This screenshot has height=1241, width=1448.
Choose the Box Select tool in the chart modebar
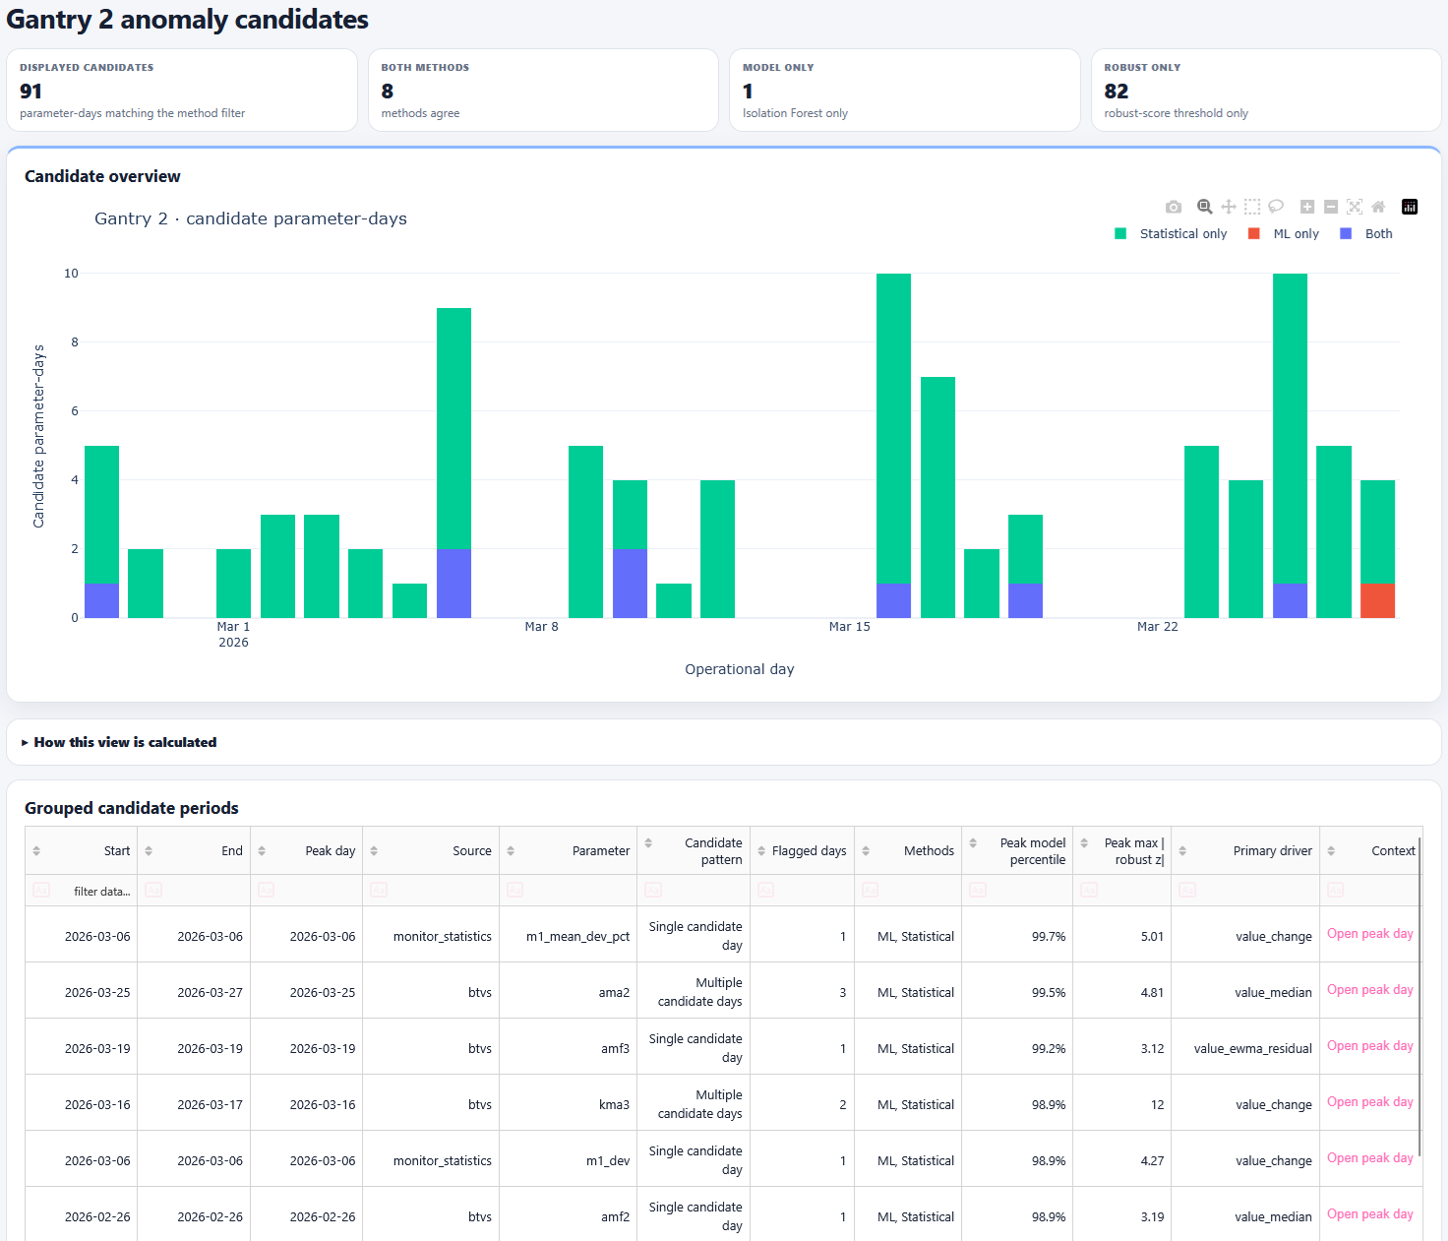(1252, 207)
